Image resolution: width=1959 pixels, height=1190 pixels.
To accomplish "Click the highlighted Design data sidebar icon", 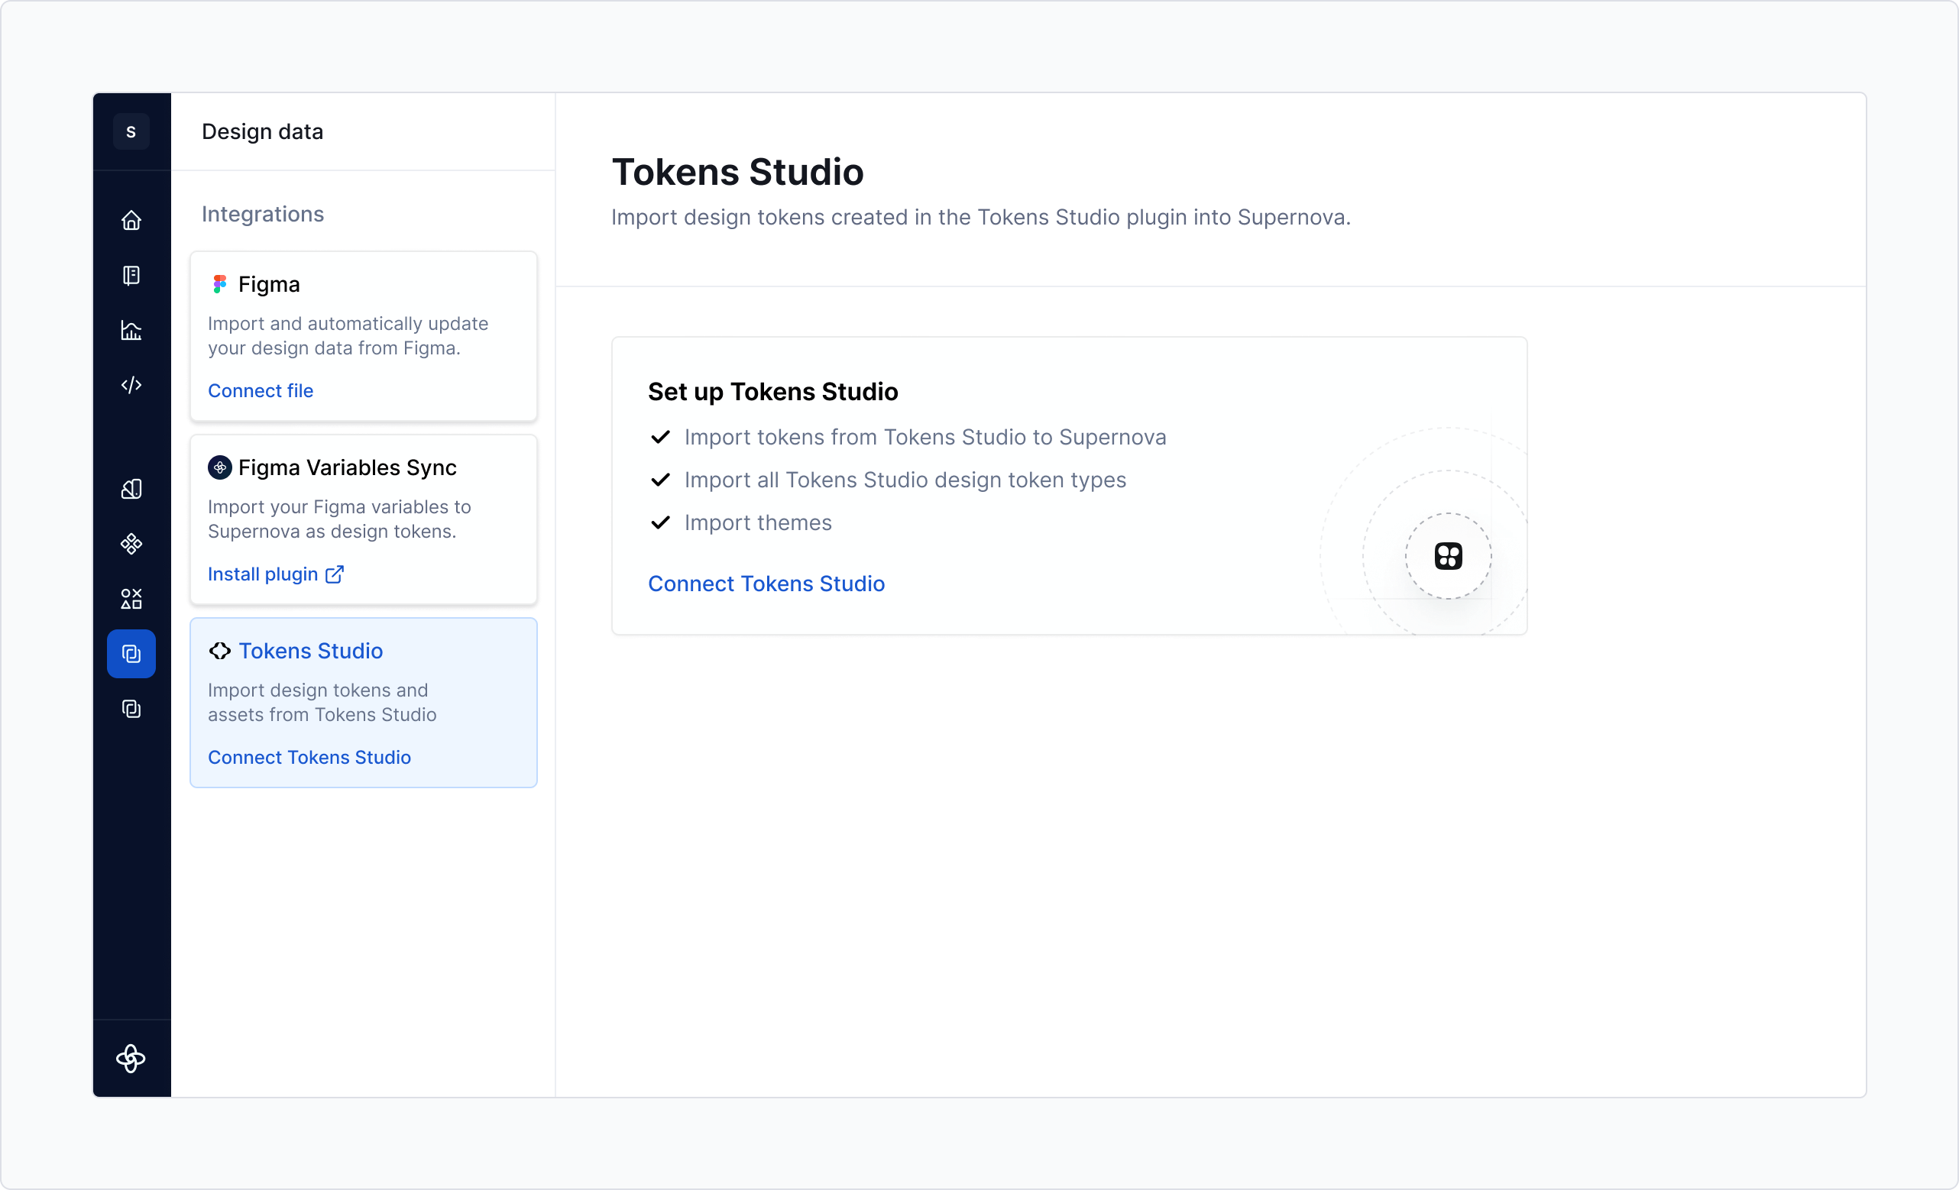I will coord(131,653).
